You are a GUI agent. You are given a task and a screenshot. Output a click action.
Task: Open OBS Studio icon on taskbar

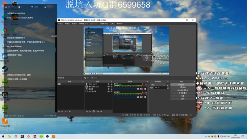(48, 136)
